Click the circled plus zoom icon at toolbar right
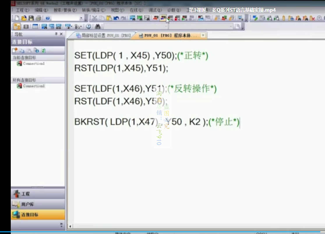The width and height of the screenshot is (325, 234). point(319,18)
